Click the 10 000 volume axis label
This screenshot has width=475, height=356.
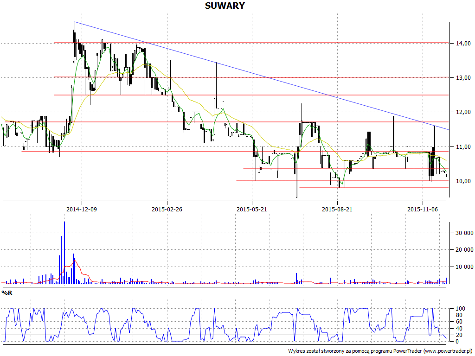pos(464,267)
